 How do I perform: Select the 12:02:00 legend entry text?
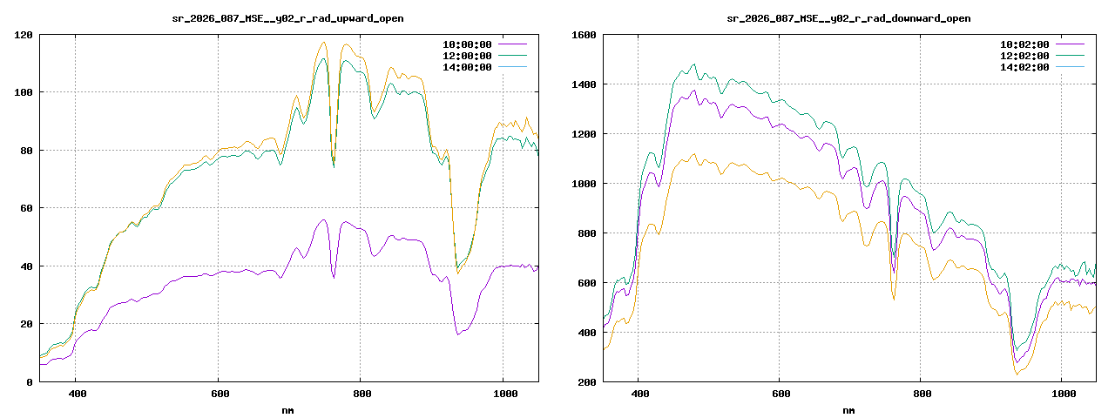pos(1024,56)
